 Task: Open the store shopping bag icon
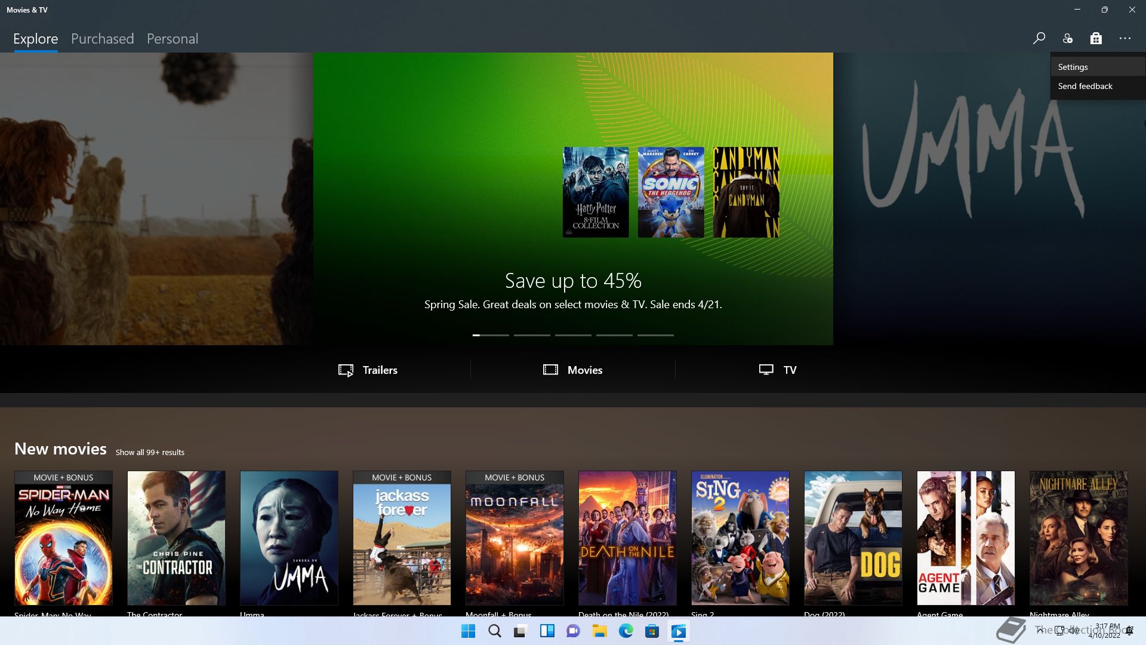pos(1096,38)
